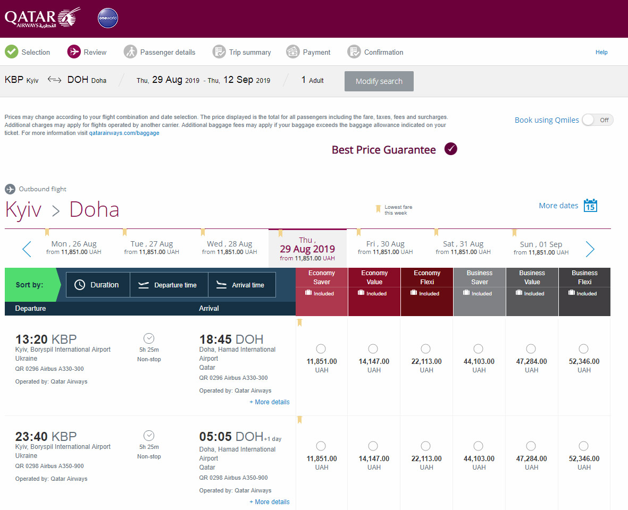Select Business Saver 44,103.00 for 13:20 flight

pyautogui.click(x=478, y=349)
